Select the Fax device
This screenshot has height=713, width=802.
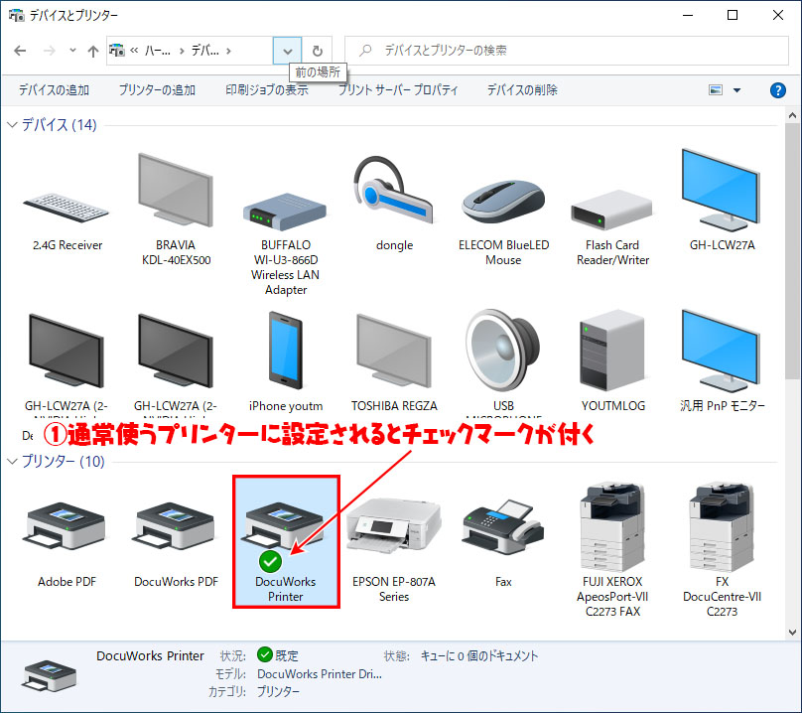[x=503, y=542]
